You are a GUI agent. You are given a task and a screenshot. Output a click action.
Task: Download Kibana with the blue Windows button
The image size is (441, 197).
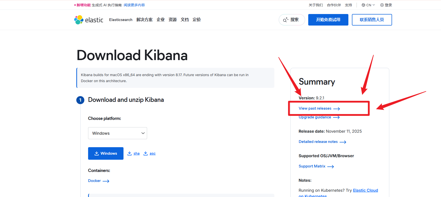click(106, 153)
